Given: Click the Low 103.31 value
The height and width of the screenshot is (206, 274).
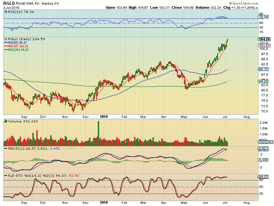Looking at the screenshot, I should point(160,8).
